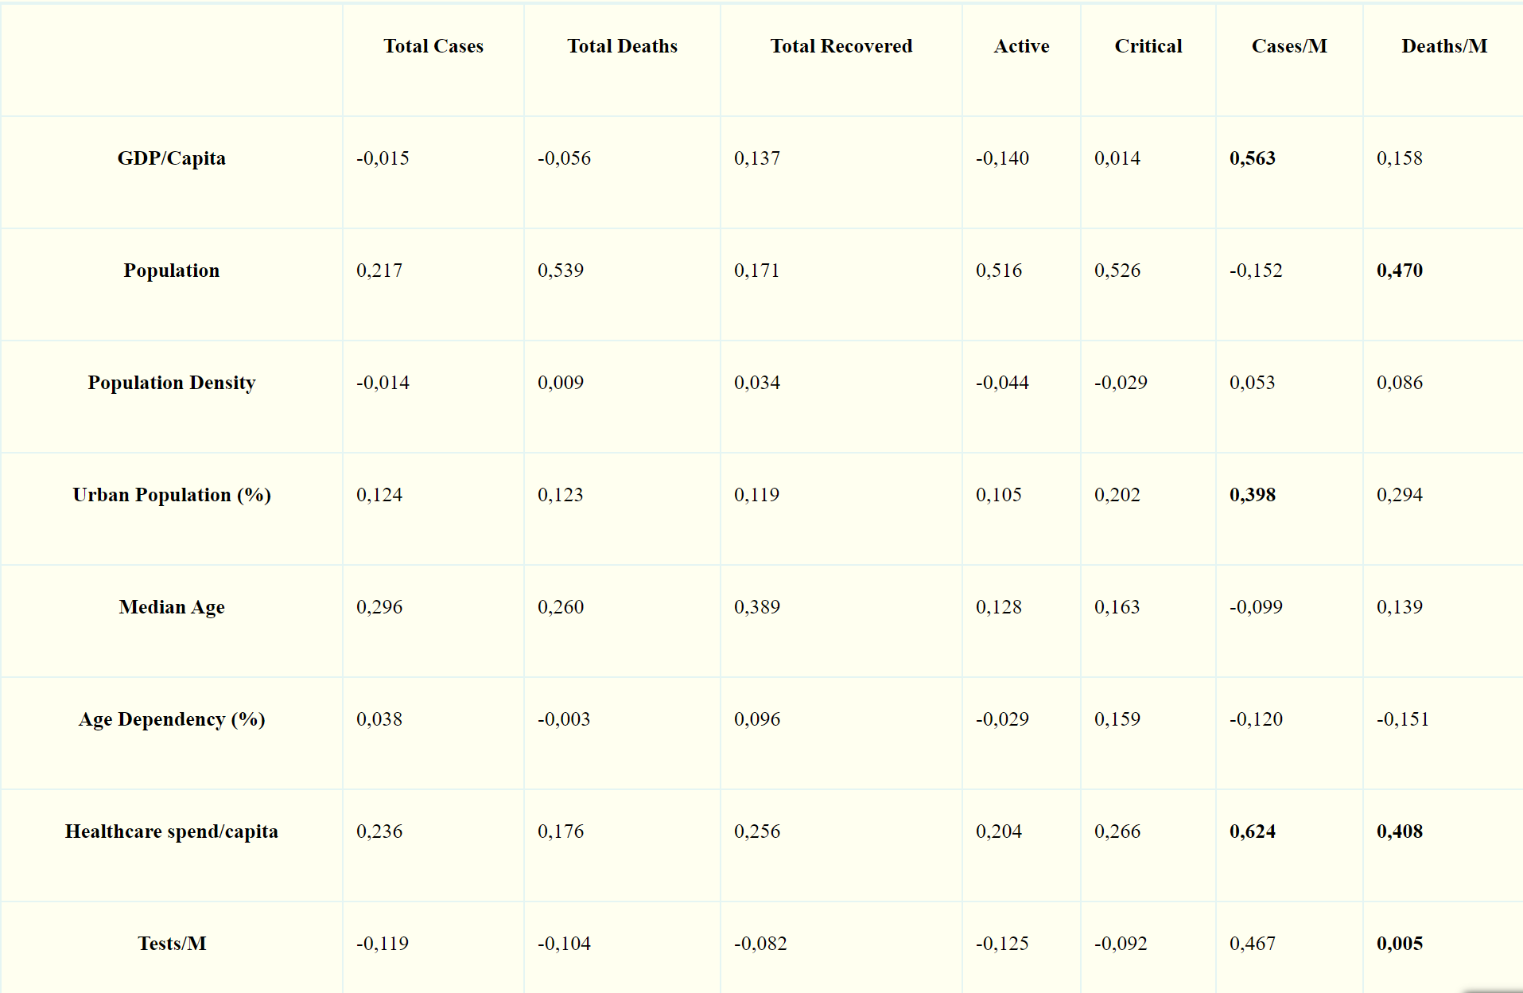Click the 0,539 Population Total Deaths cell

point(561,271)
